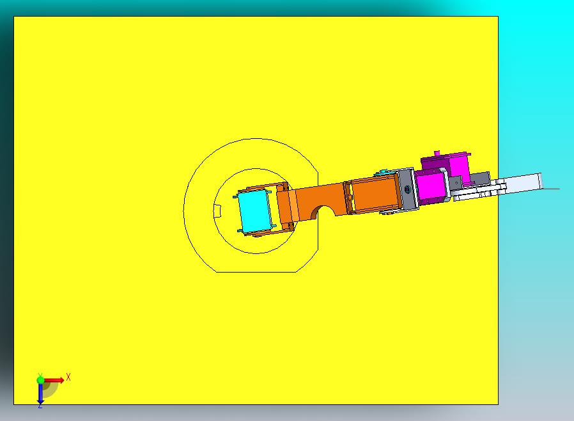Click the thin needle line at gripper end
This screenshot has width=574, height=421.
[551, 189]
